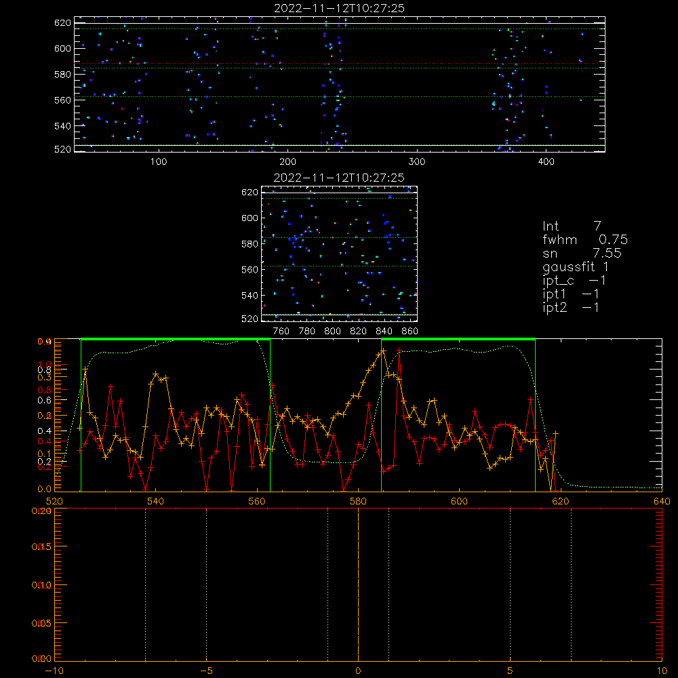Click x-axis label 0 on bottom plot
This screenshot has width=678, height=678.
tap(358, 671)
